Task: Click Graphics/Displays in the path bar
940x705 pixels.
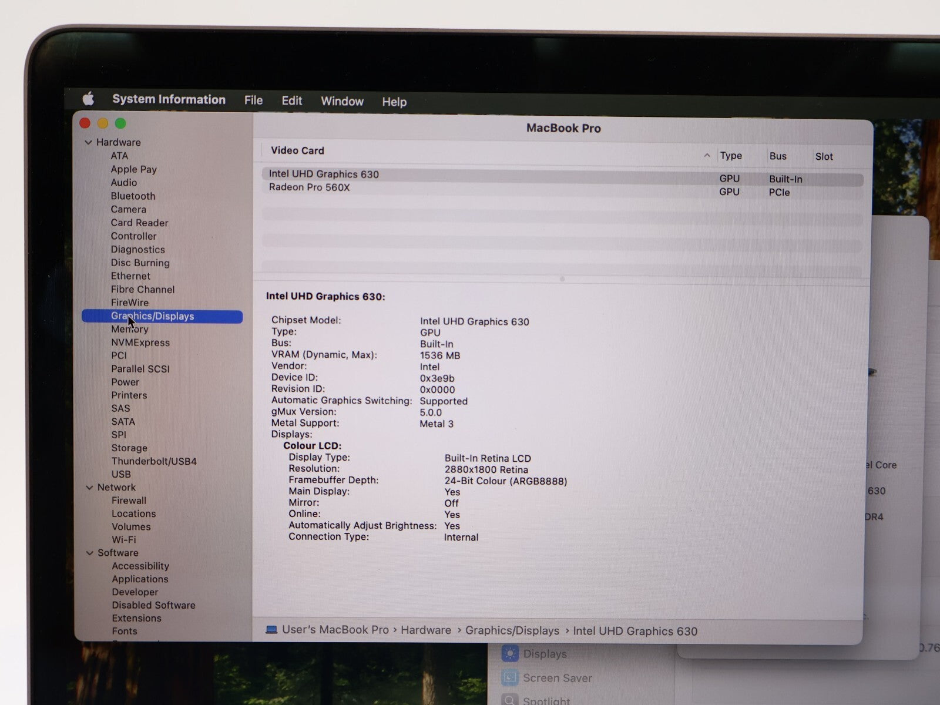Action: click(x=512, y=631)
